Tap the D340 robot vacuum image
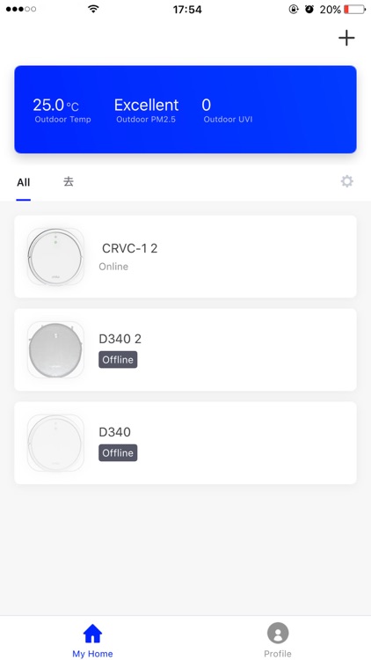This screenshot has height=660, width=371. (55, 443)
